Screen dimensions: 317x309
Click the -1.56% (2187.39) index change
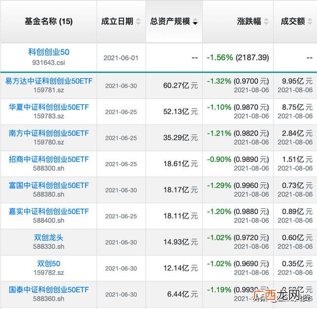tap(238, 57)
